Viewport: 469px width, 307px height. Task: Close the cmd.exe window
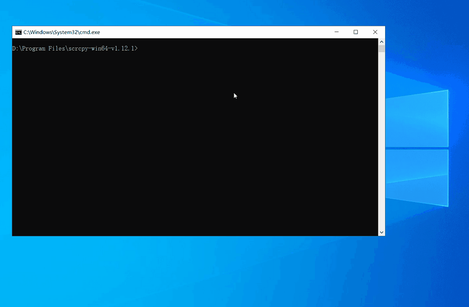[x=375, y=32]
